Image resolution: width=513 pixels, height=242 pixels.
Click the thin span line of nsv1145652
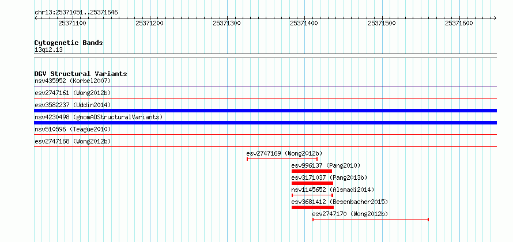(312, 195)
